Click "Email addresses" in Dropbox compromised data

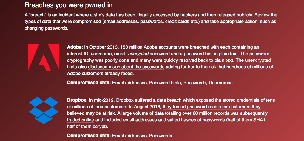click(x=129, y=136)
